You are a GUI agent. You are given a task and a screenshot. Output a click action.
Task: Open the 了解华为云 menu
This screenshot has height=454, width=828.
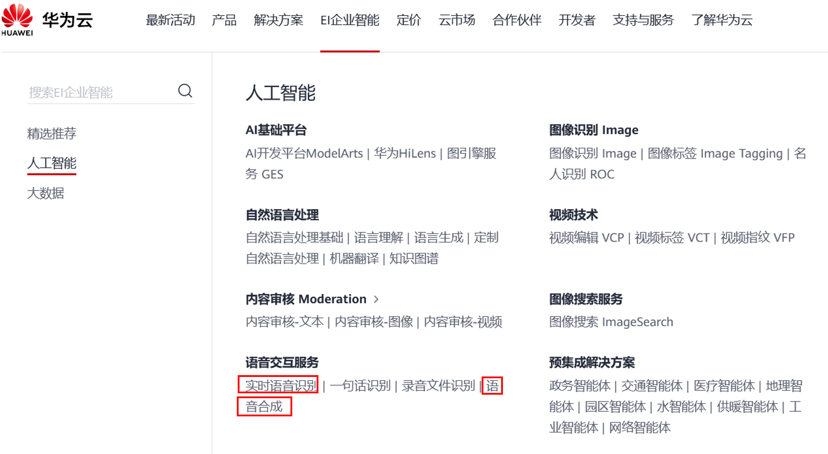pyautogui.click(x=722, y=20)
